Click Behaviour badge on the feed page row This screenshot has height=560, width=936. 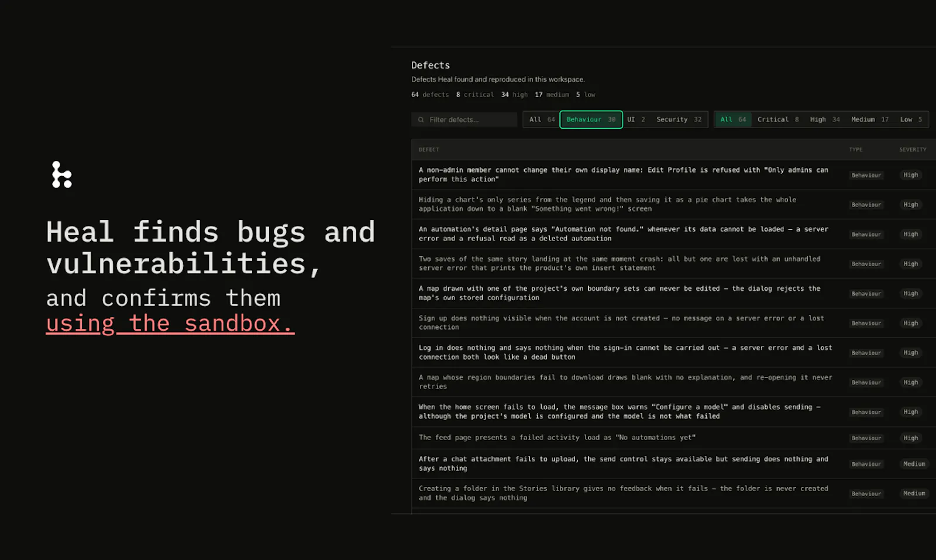(x=866, y=438)
